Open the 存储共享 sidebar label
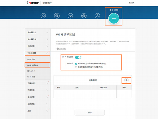The width and height of the screenshot is (158, 119). click(31, 90)
